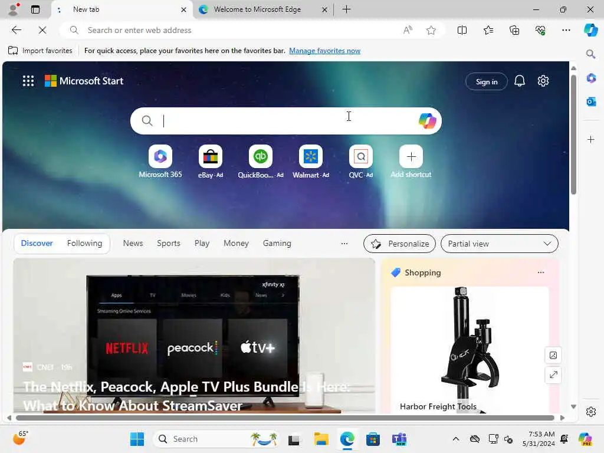Image resolution: width=604 pixels, height=453 pixels.
Task: Open File Explorer from taskbar
Action: pyautogui.click(x=321, y=439)
